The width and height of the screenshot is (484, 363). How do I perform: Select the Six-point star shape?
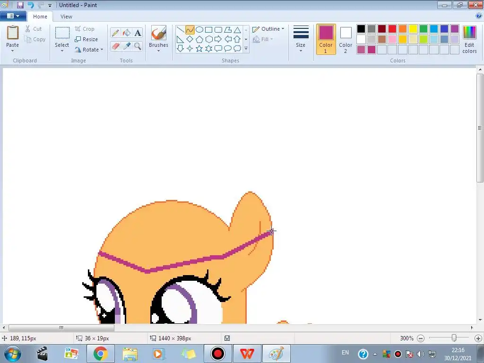coord(208,49)
